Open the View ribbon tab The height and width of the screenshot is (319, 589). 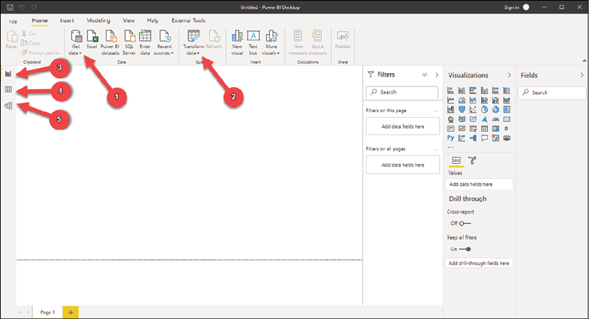(129, 21)
